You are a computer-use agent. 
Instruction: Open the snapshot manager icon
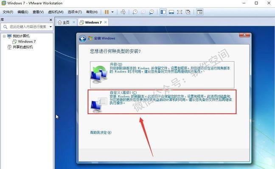[x=152, y=12]
